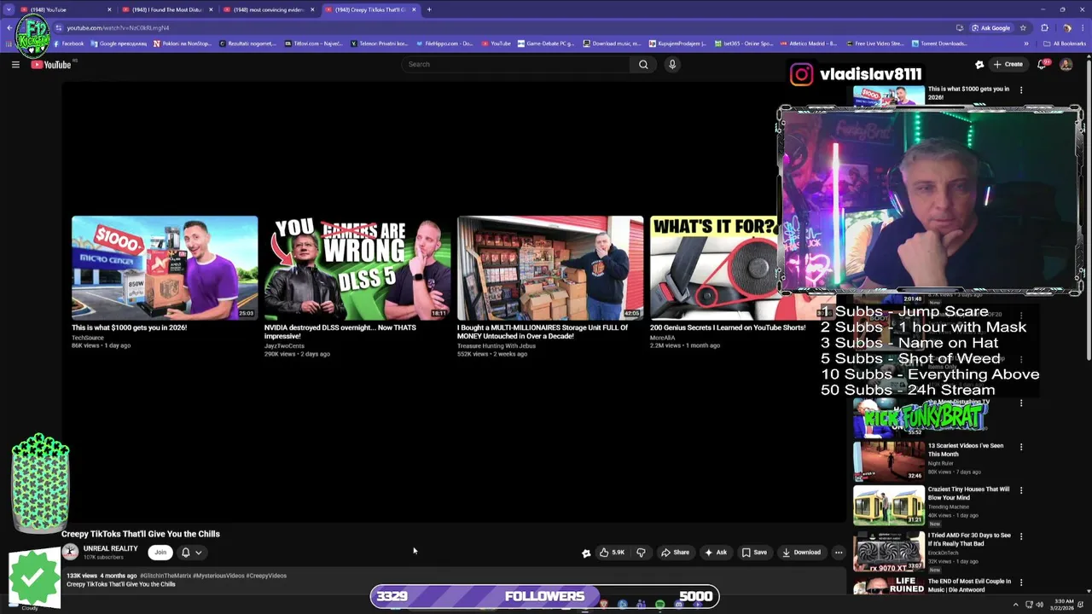Open options menu for top sidebar $1000 video

click(x=1021, y=90)
